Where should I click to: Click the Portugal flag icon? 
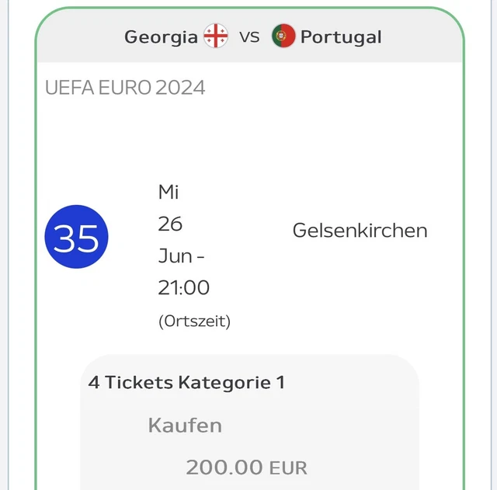tap(283, 36)
